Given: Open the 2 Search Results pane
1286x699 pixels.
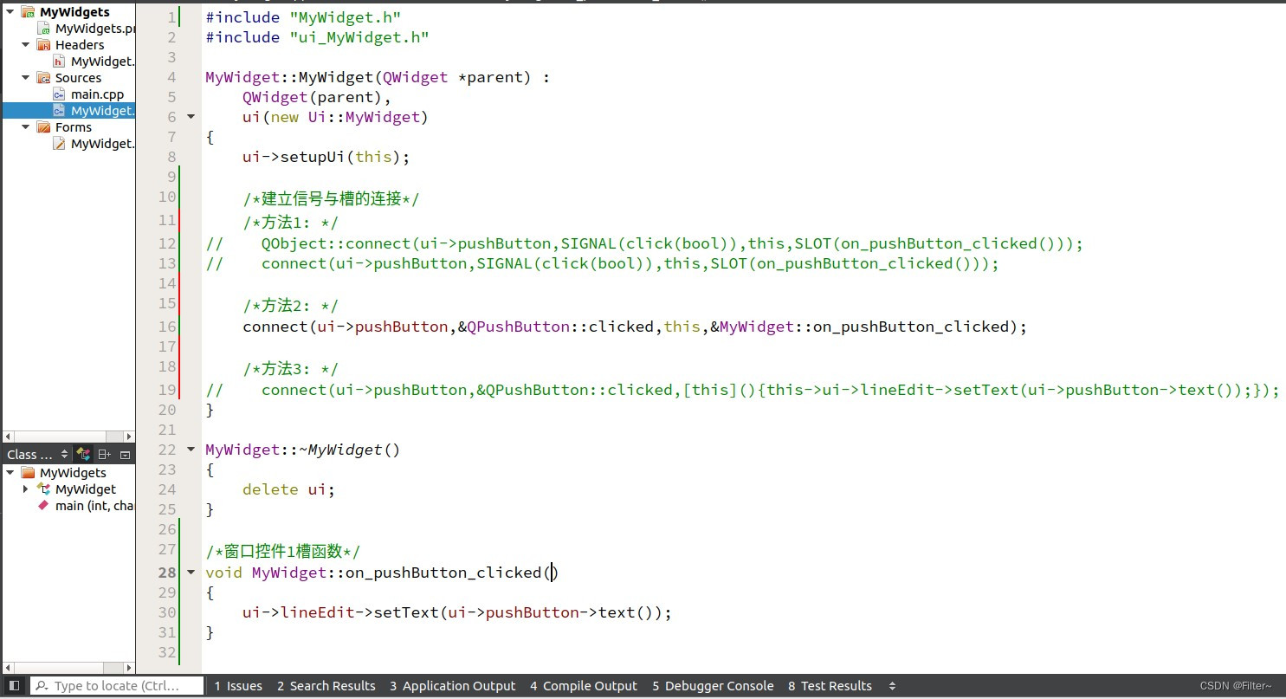Looking at the screenshot, I should [326, 686].
